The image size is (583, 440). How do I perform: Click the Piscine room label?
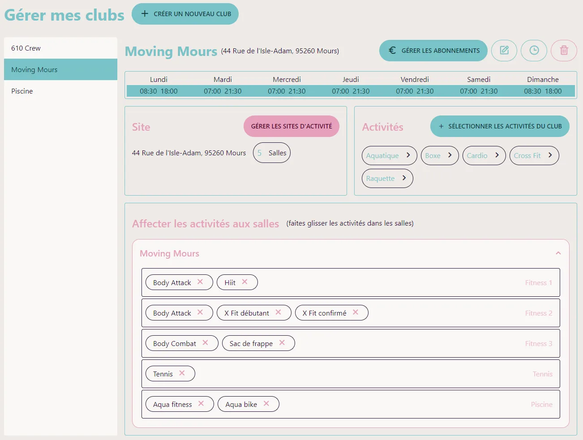(x=542, y=404)
